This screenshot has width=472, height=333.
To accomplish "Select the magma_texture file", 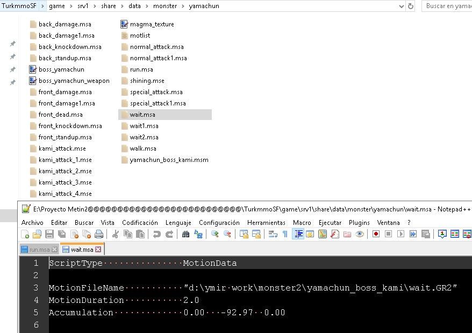I will click(x=147, y=24).
